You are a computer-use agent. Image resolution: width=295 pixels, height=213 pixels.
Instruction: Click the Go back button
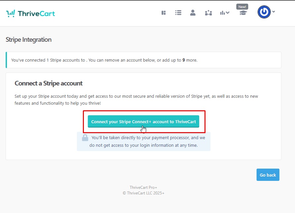pos(268,175)
